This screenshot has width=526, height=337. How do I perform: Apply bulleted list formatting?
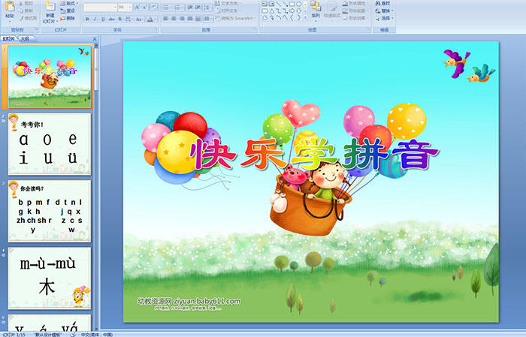pyautogui.click(x=167, y=8)
